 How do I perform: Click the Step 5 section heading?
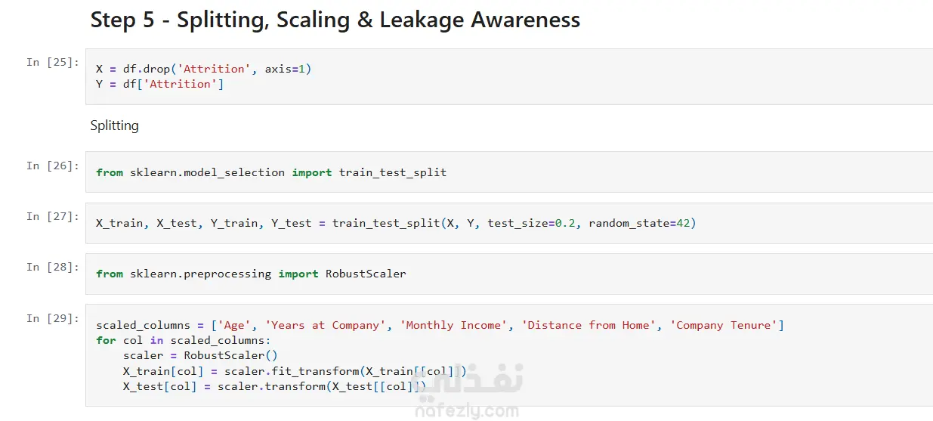335,20
